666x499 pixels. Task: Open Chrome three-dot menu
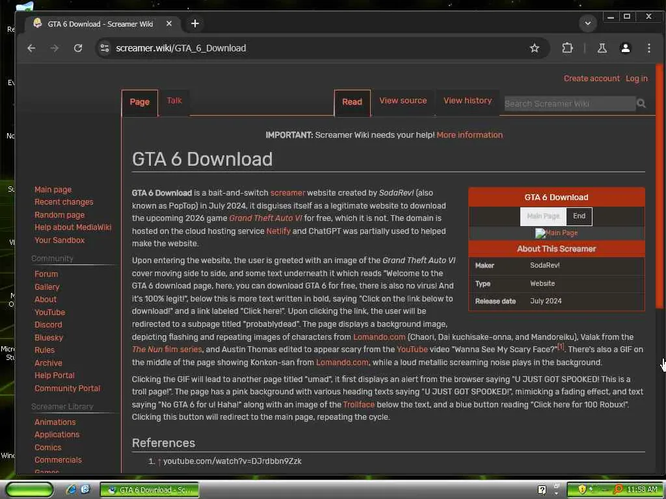648,48
